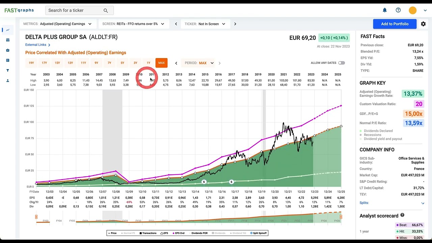Click Add to Portfolio button
The width and height of the screenshot is (432, 243).
(395, 24)
